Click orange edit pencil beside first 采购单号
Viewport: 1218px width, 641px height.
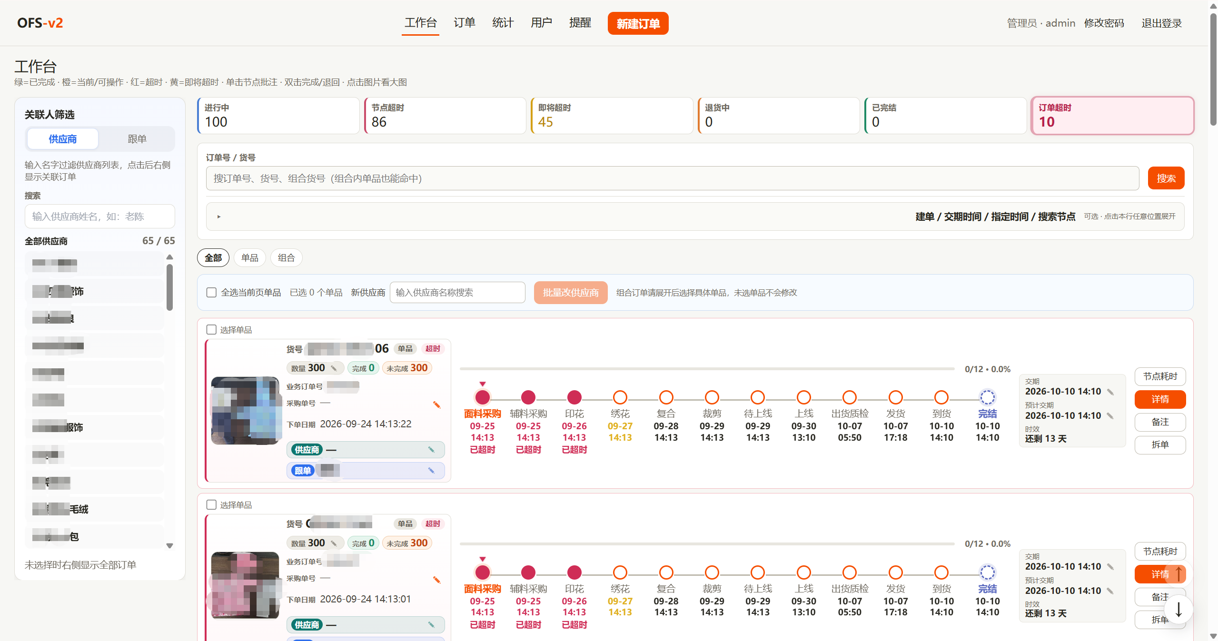tap(436, 405)
